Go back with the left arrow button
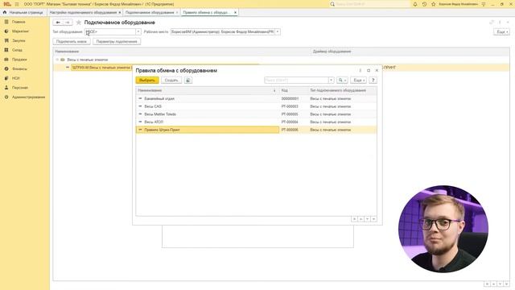Screen dimensions: 515x290 tap(58, 23)
